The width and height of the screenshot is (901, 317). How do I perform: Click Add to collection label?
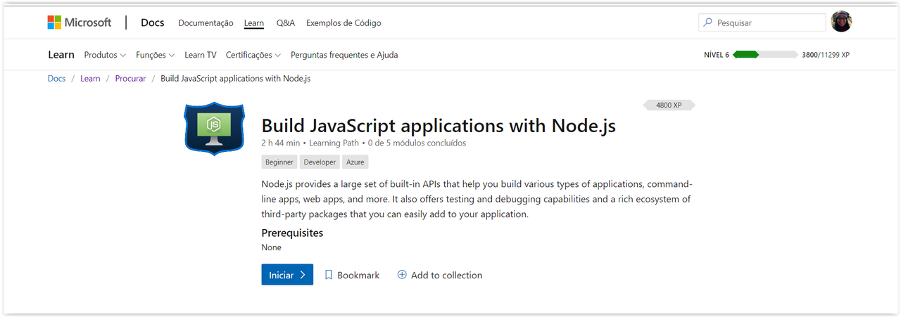[x=447, y=276]
